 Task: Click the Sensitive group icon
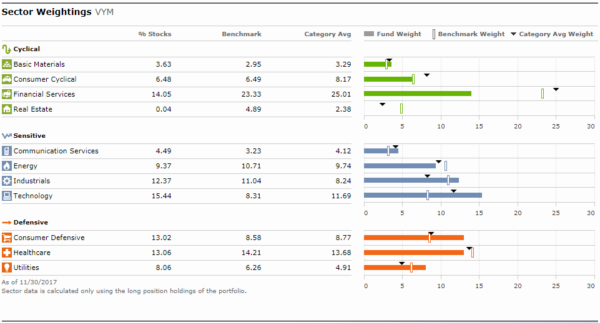click(x=6, y=136)
